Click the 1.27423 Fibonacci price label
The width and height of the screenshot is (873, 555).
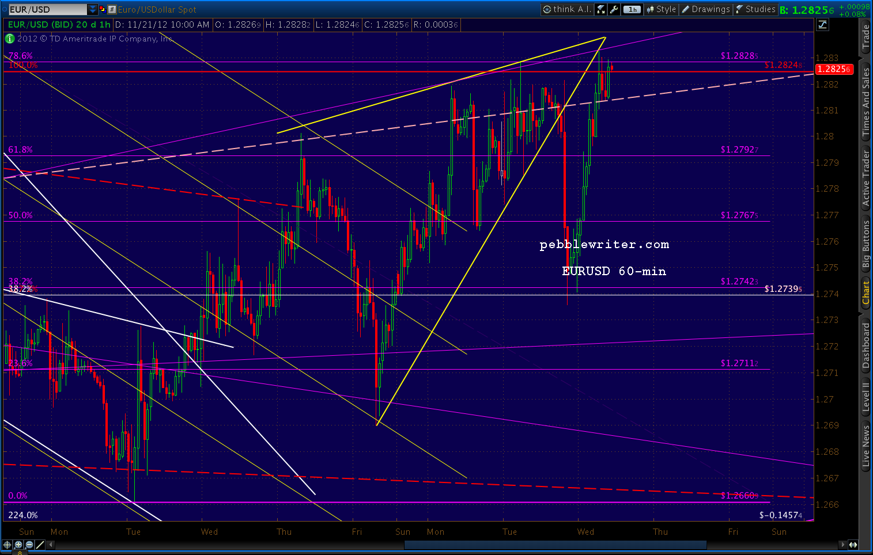(x=739, y=282)
